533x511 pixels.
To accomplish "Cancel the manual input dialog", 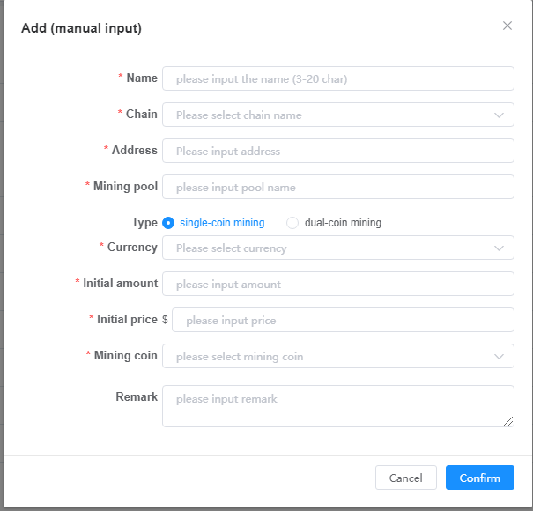I will coord(406,478).
